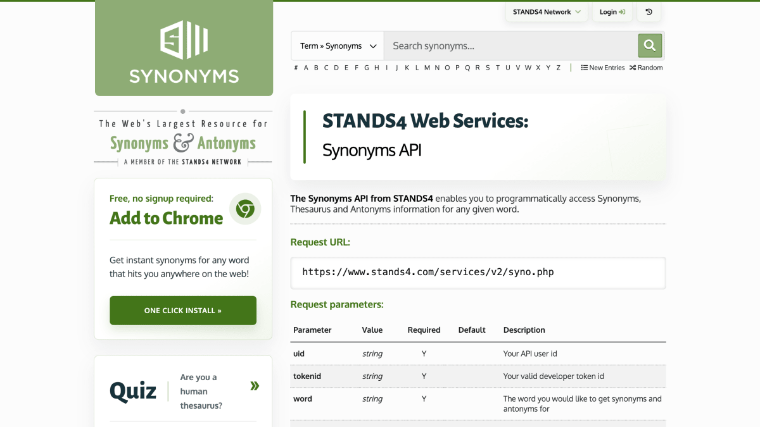Browse synonyms under letter Y
Viewport: 760px width, 427px height.
(x=548, y=68)
